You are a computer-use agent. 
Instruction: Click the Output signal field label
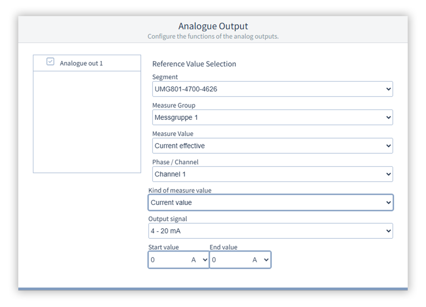click(x=168, y=219)
